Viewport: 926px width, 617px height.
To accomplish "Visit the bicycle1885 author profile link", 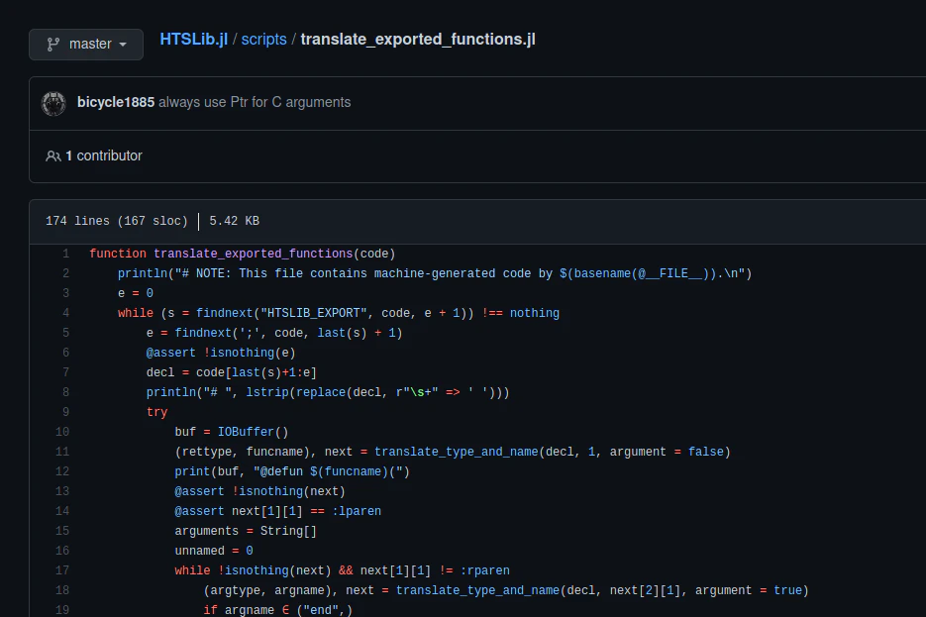I will pos(116,102).
